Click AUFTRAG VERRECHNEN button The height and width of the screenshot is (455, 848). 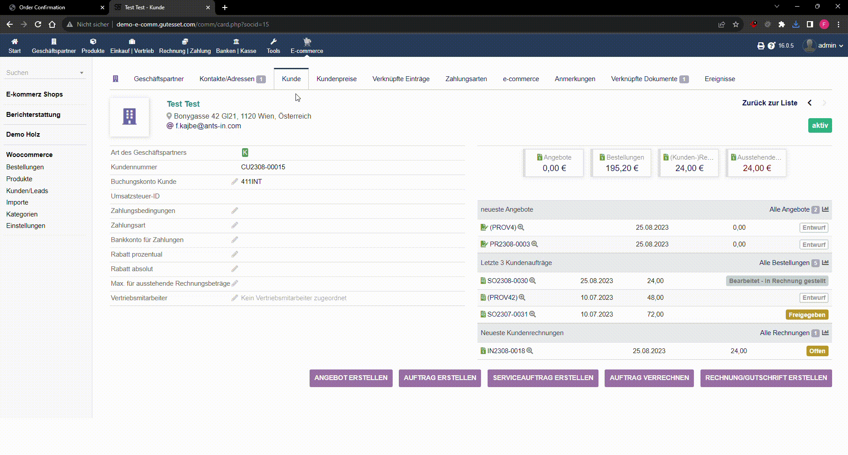pyautogui.click(x=649, y=378)
